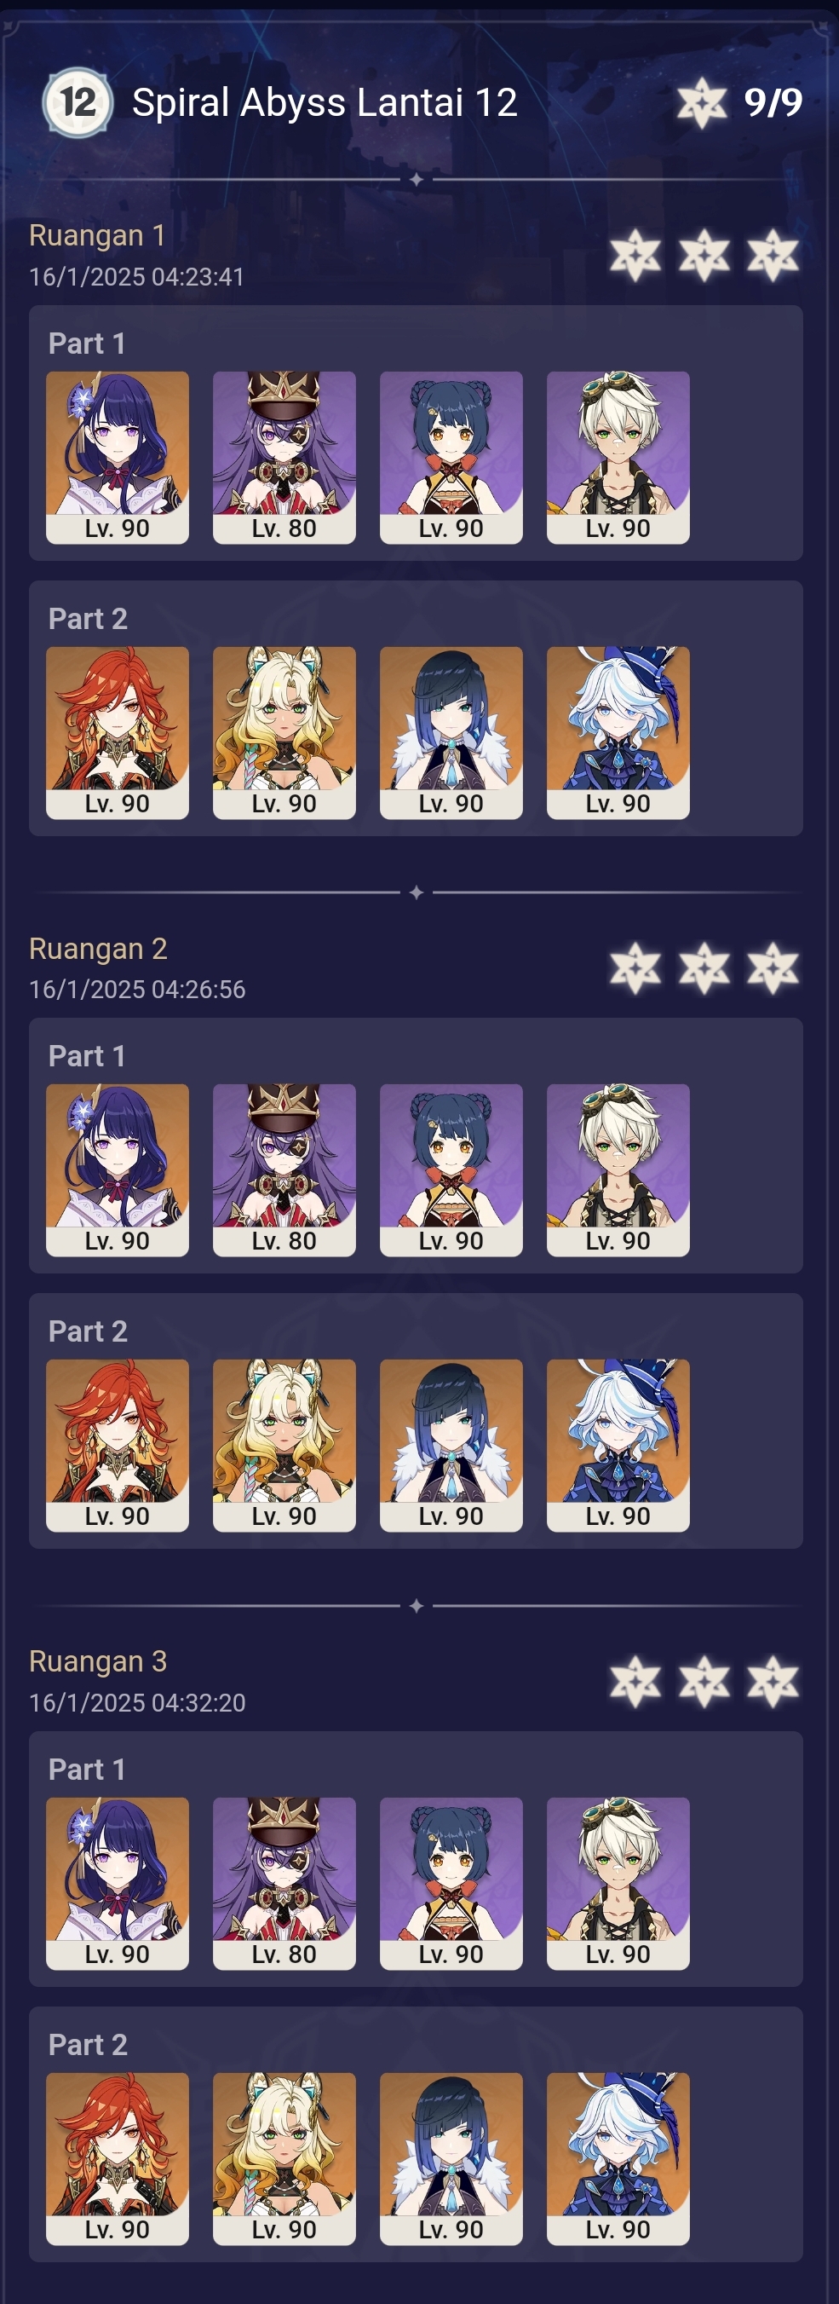
Task: Click Bennett portrait in Ruangan 1 Part 1
Action: (618, 457)
